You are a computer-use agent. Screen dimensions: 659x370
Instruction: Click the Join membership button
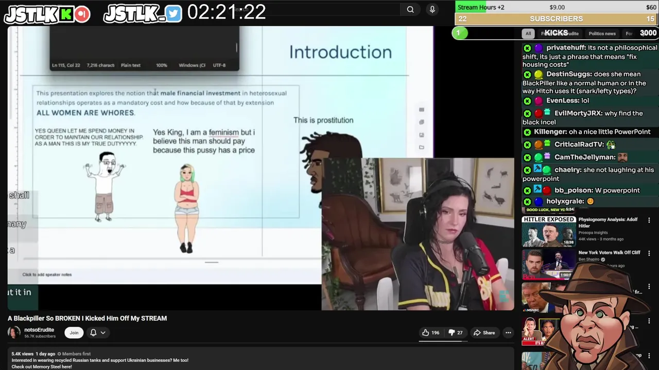(74, 332)
